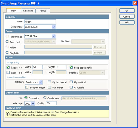Click the Quality field showing 80
Image resolution: width=138 pixels, height=128 pixels.
pyautogui.click(x=51, y=103)
